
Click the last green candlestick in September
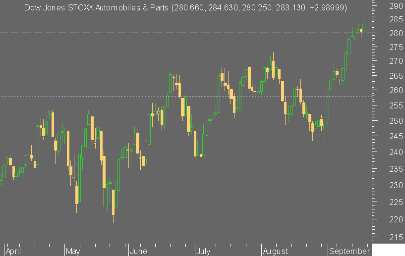(x=364, y=27)
